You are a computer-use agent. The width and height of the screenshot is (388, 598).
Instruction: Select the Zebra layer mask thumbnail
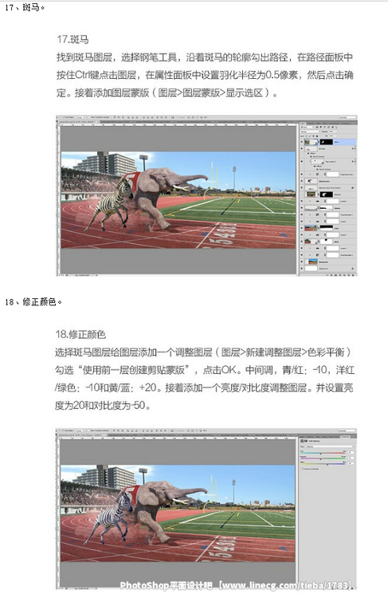tap(327, 142)
